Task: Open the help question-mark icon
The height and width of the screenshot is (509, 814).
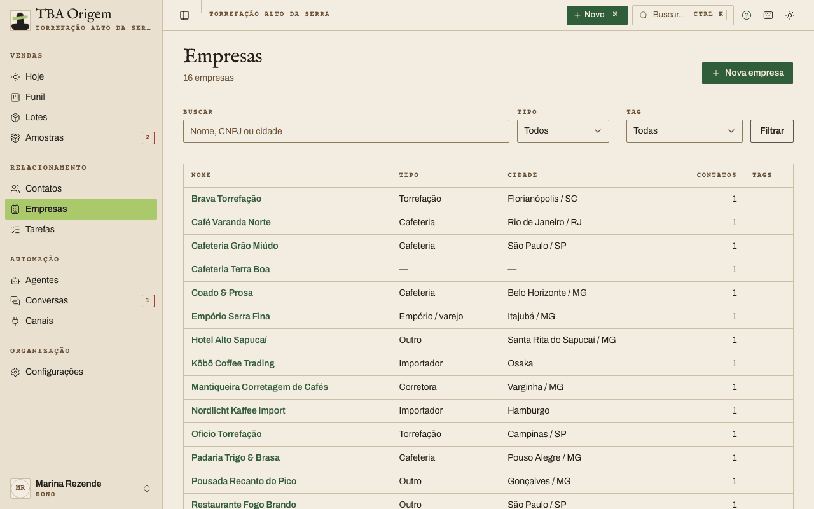Action: [747, 15]
